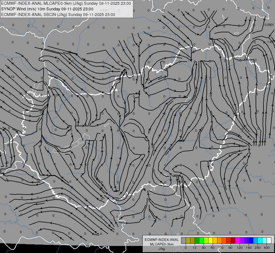The image size is (275, 253).
Task: Pick the magenta legend swatch
Action: click(237, 240)
